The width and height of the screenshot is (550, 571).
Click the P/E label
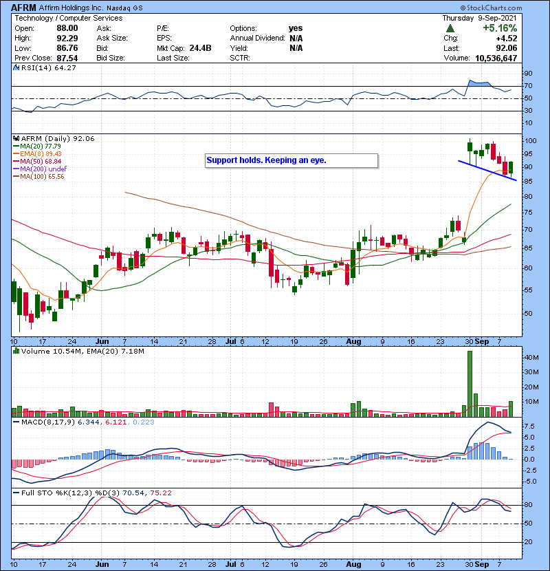point(163,28)
